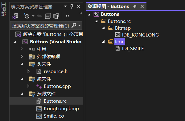
Task: Collapse the 源文件 filter folder
Action: click(22, 79)
